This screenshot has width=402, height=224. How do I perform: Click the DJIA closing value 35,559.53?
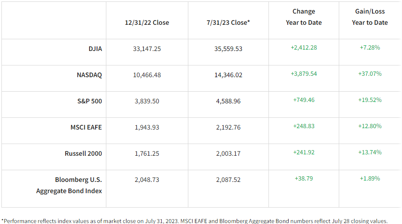click(227, 49)
